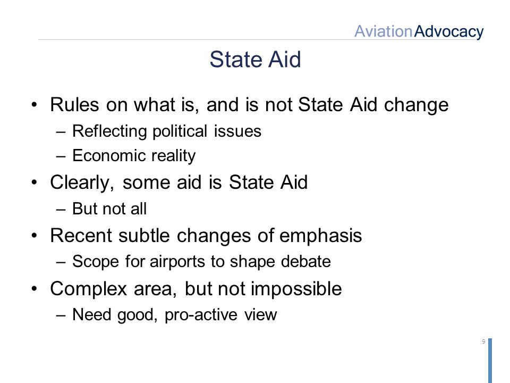Select the State Aid slide title
This screenshot has width=510, height=383.
(256, 59)
